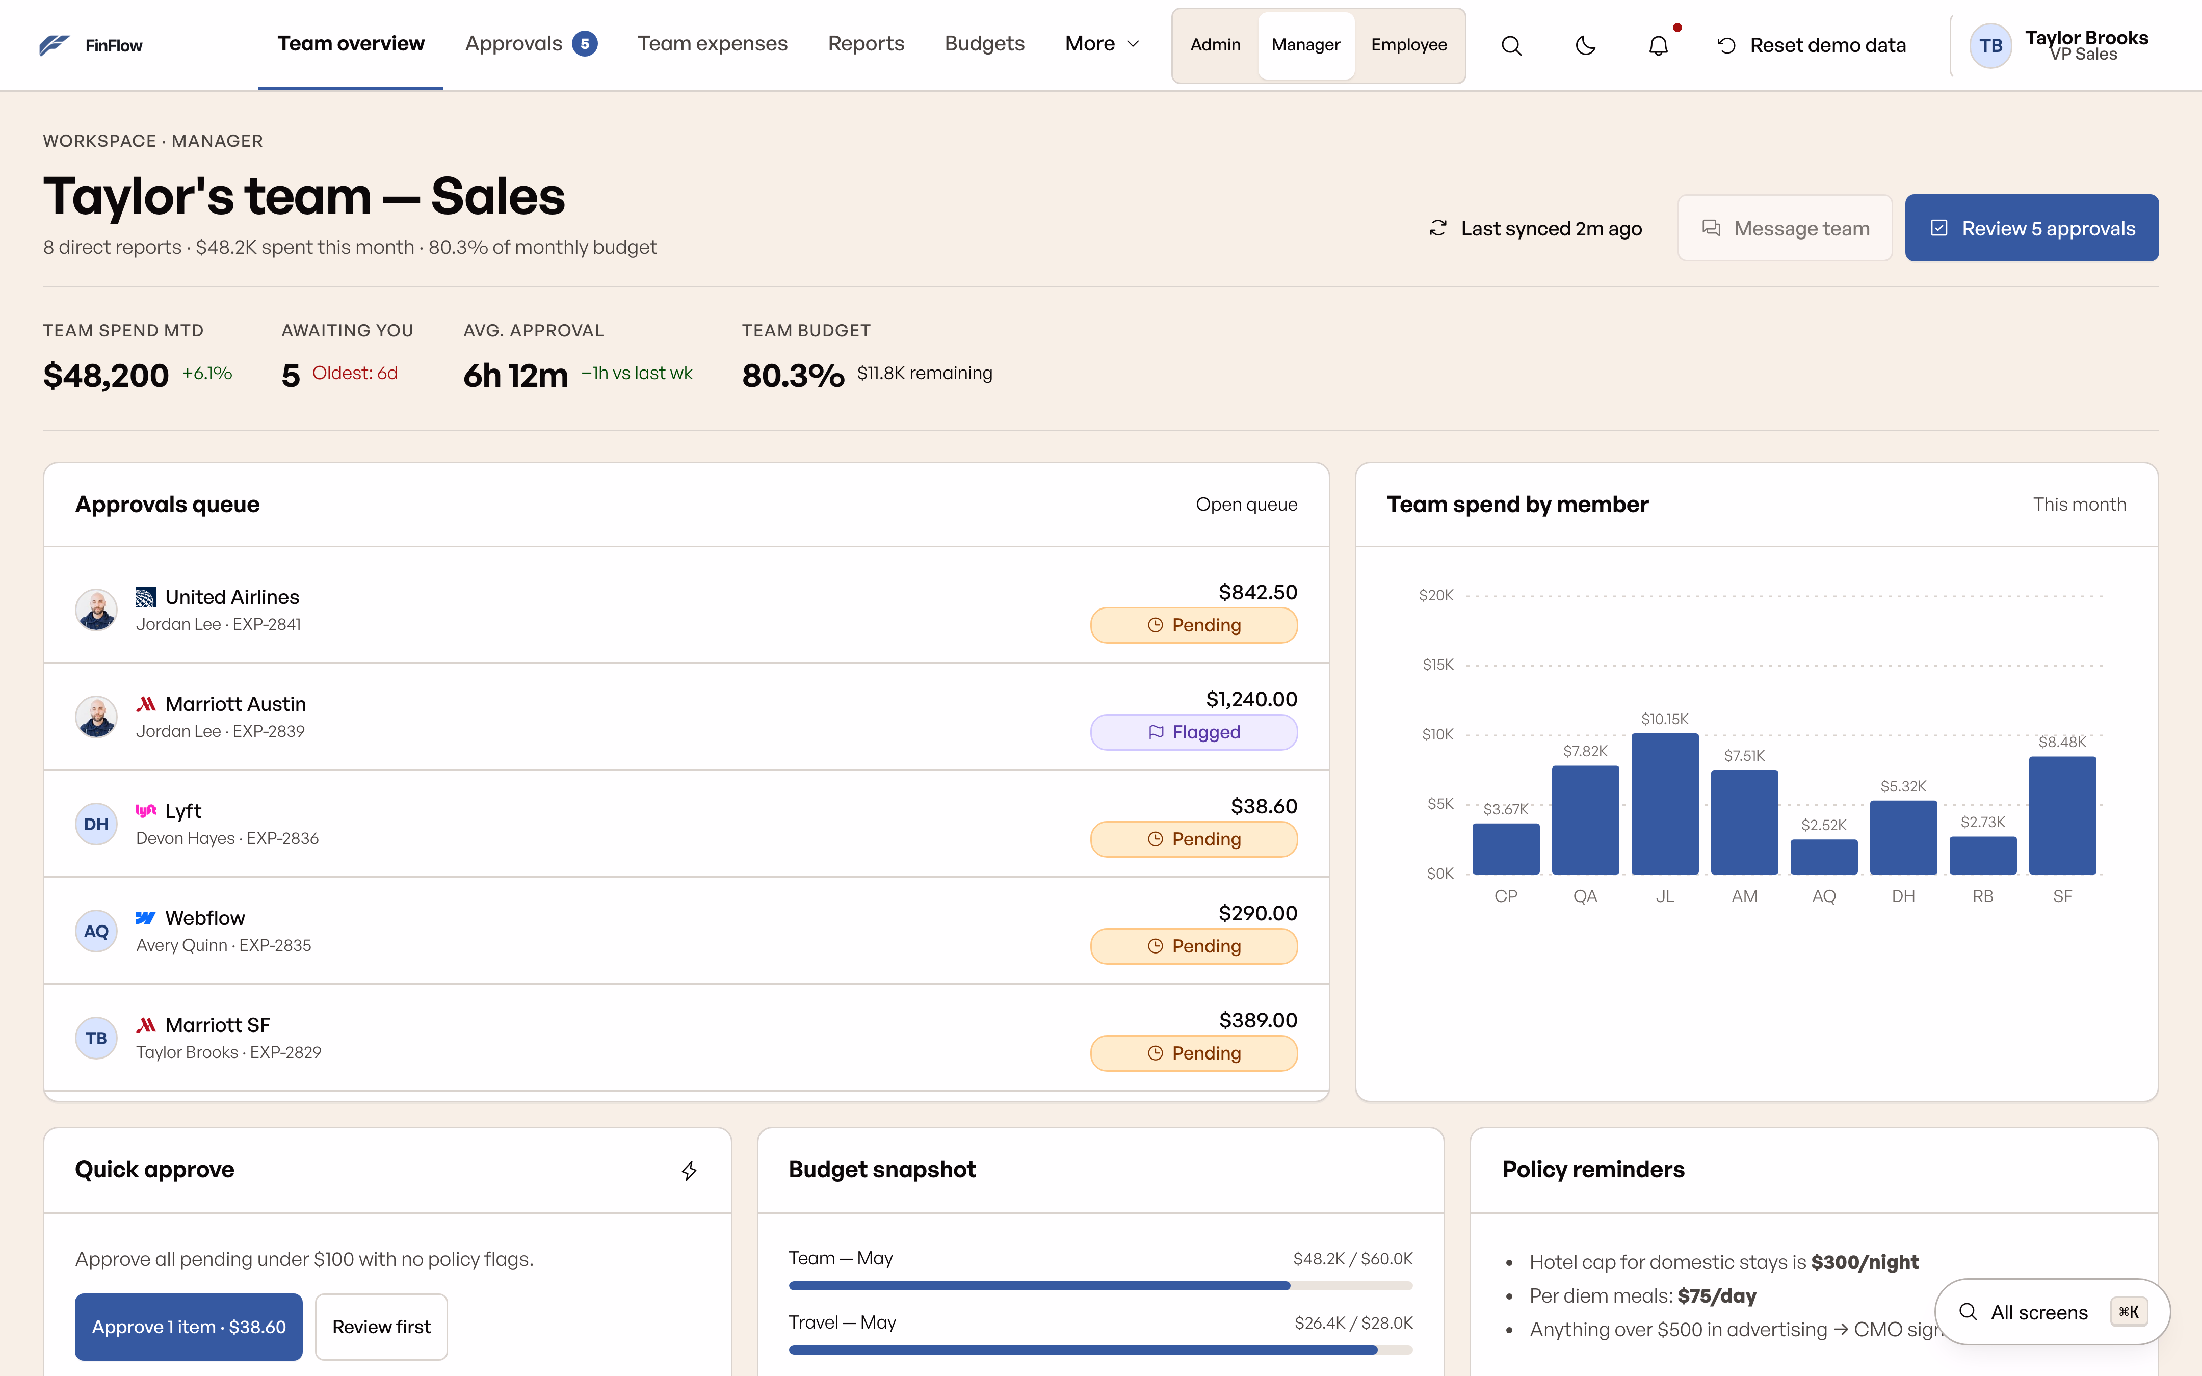
Task: Open the Team overview tab
Action: pyautogui.click(x=350, y=44)
